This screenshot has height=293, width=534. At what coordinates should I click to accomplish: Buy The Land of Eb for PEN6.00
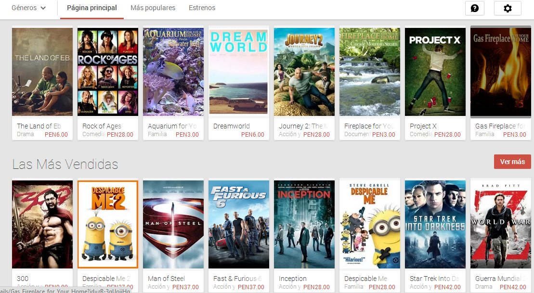point(56,134)
